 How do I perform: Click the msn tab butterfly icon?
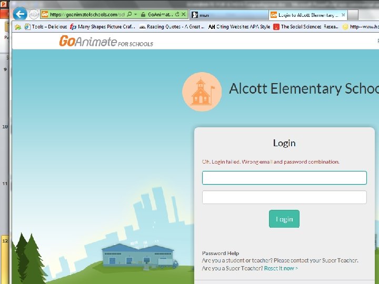(x=195, y=15)
